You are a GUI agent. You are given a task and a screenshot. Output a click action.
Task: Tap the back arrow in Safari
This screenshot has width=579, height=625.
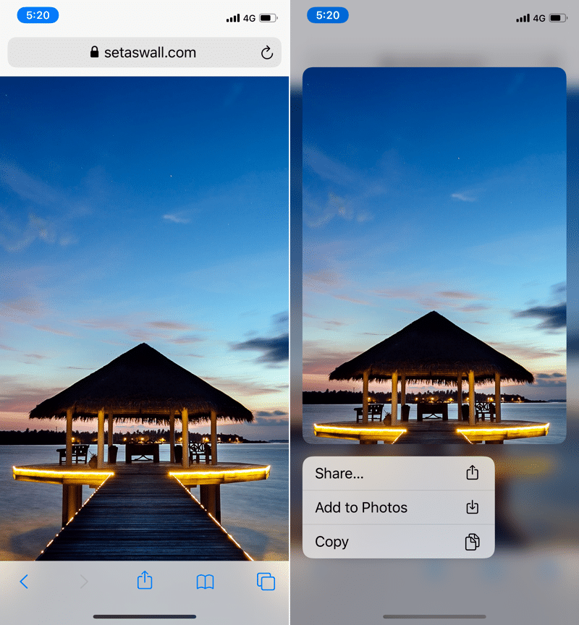coord(22,582)
